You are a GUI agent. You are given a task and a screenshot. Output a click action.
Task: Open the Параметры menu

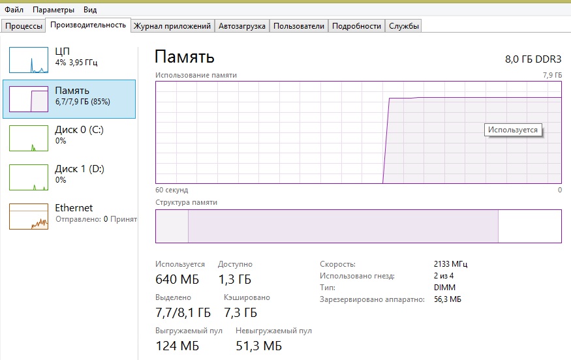pos(54,10)
